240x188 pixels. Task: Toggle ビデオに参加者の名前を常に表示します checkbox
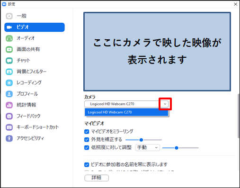[87, 165]
